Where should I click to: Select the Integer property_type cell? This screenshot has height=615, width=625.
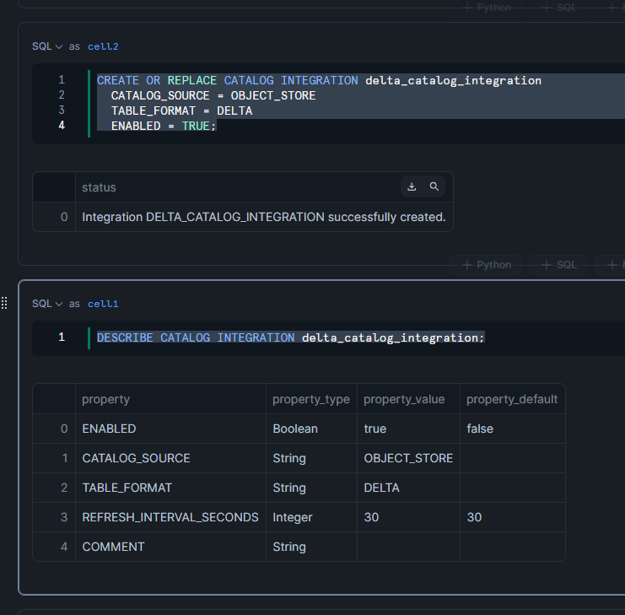coord(311,517)
